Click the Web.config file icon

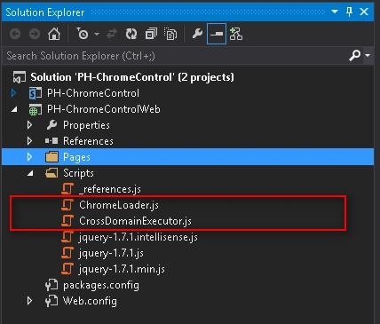point(51,301)
